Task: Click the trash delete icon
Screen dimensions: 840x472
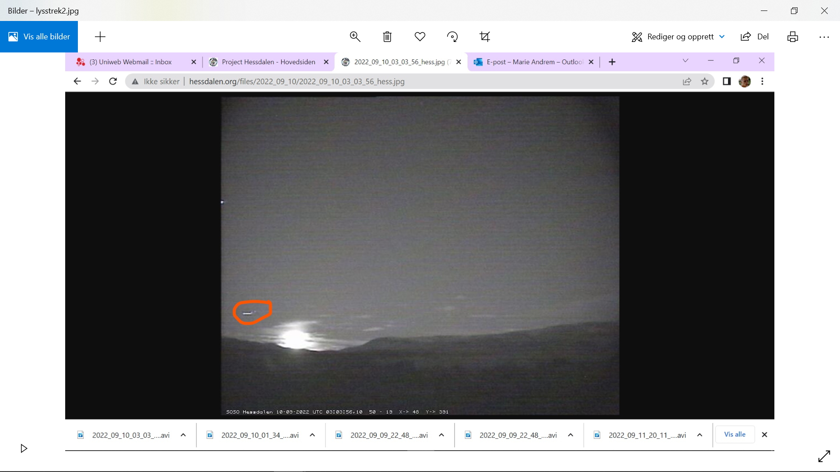Action: [387, 37]
